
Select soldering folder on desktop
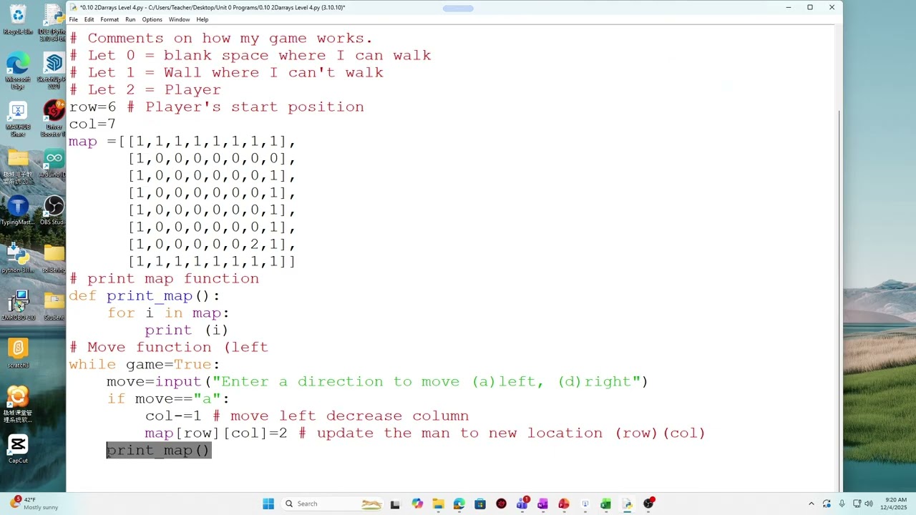[x=54, y=258]
